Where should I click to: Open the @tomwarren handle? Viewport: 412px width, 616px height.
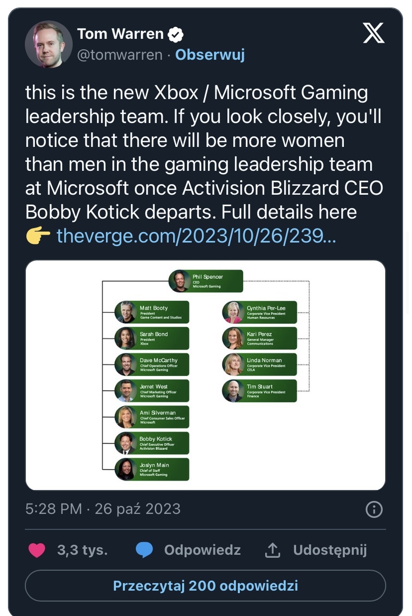[x=119, y=55]
